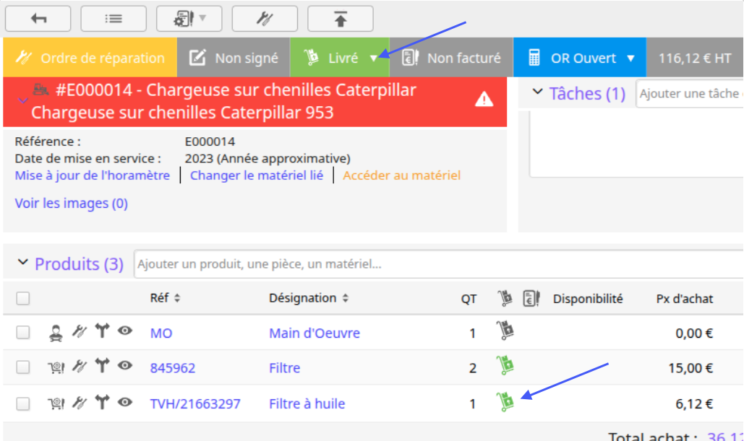Image resolution: width=744 pixels, height=441 pixels.
Task: Click green delivery icon for Filtre à huile
Action: (x=505, y=402)
